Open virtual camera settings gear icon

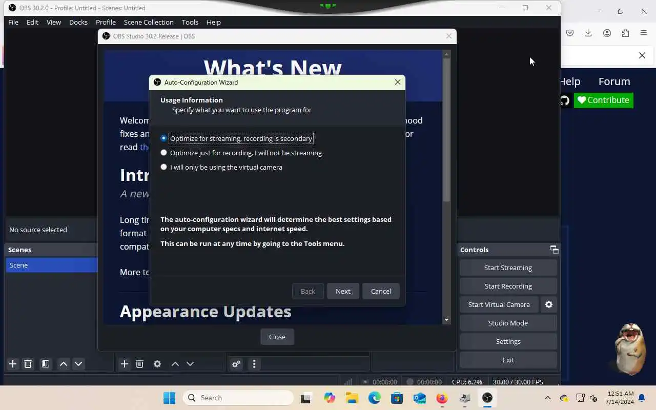coord(549,304)
